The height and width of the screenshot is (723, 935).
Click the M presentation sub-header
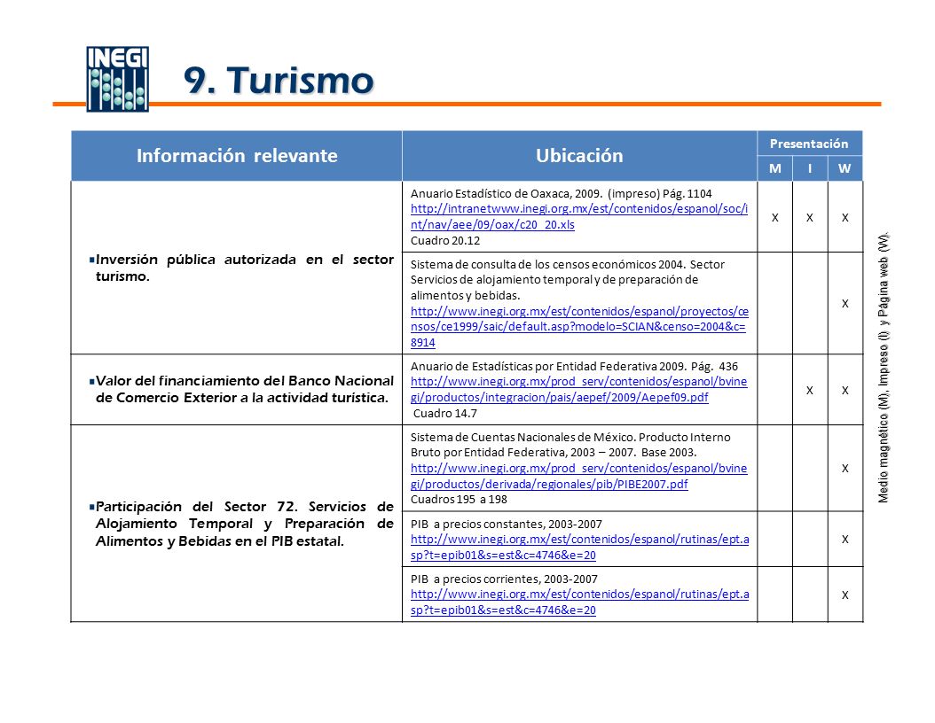click(774, 168)
